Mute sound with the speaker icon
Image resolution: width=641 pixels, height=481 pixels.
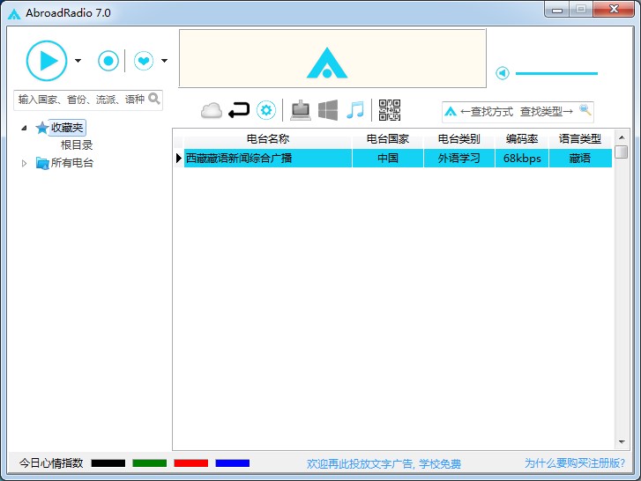pyautogui.click(x=503, y=73)
